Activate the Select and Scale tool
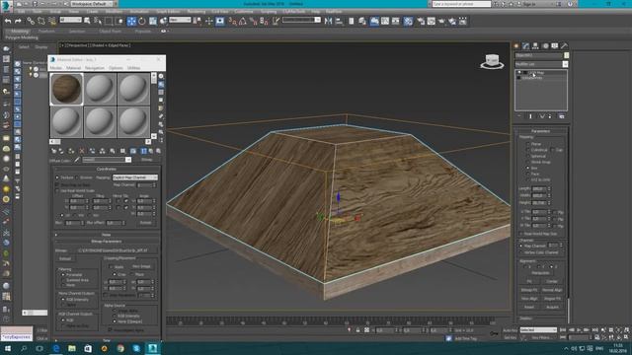Screen dimensions: 632x355 153,21
